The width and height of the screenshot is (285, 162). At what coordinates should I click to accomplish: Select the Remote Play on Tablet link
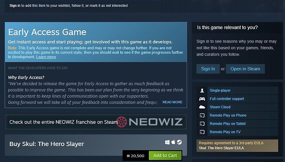(x=228, y=124)
